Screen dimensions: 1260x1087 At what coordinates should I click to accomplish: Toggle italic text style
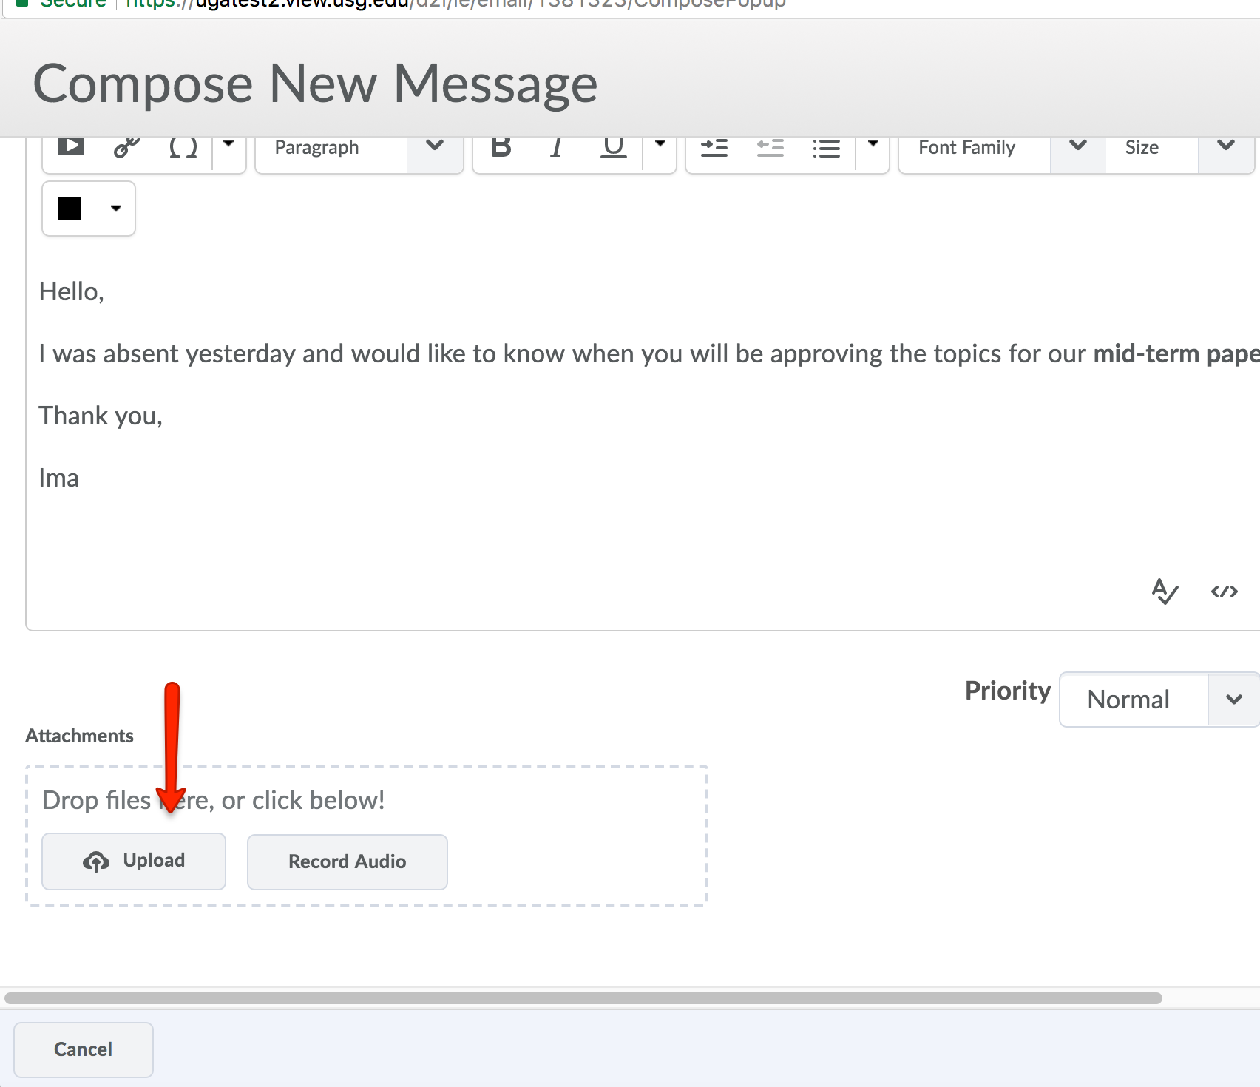pos(557,147)
